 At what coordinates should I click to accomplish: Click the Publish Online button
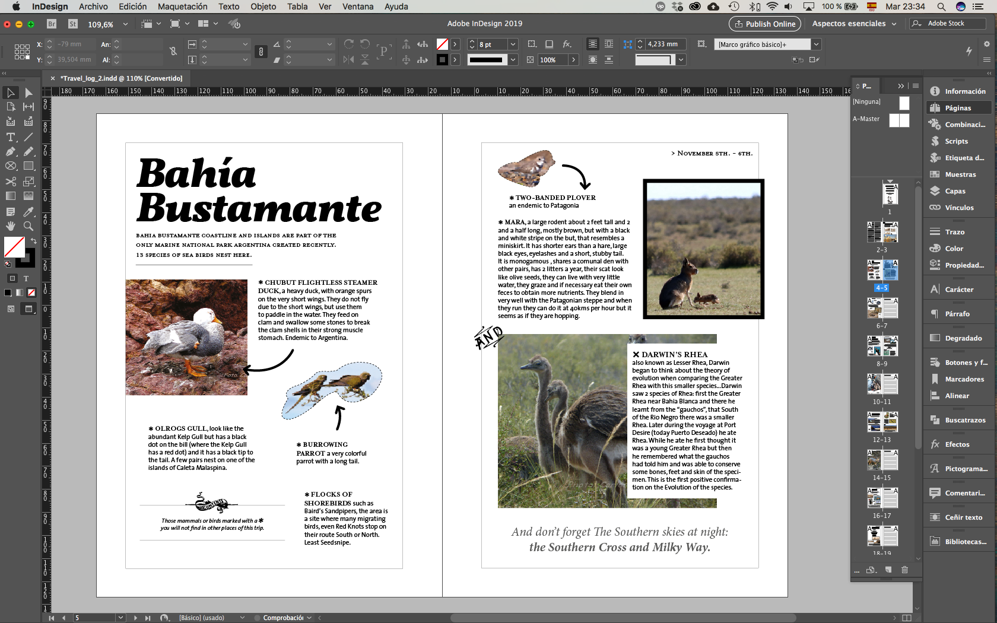point(764,24)
